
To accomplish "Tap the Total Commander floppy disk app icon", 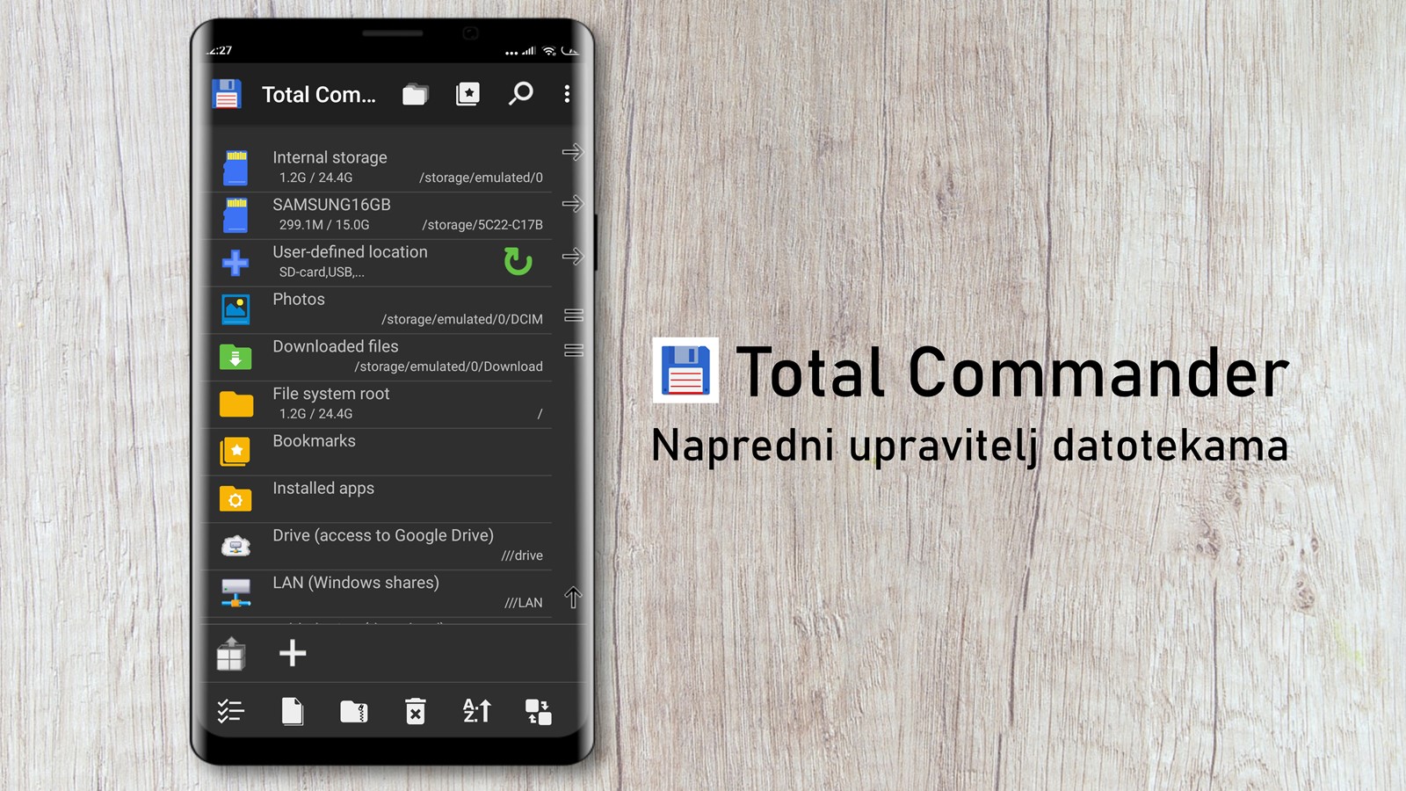I will (x=227, y=94).
